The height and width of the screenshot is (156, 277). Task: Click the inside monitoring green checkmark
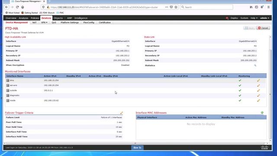tap(240, 101)
